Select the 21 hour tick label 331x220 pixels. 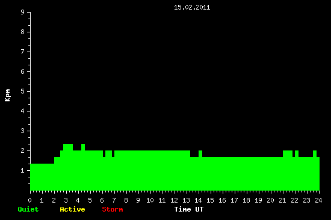[282, 200]
